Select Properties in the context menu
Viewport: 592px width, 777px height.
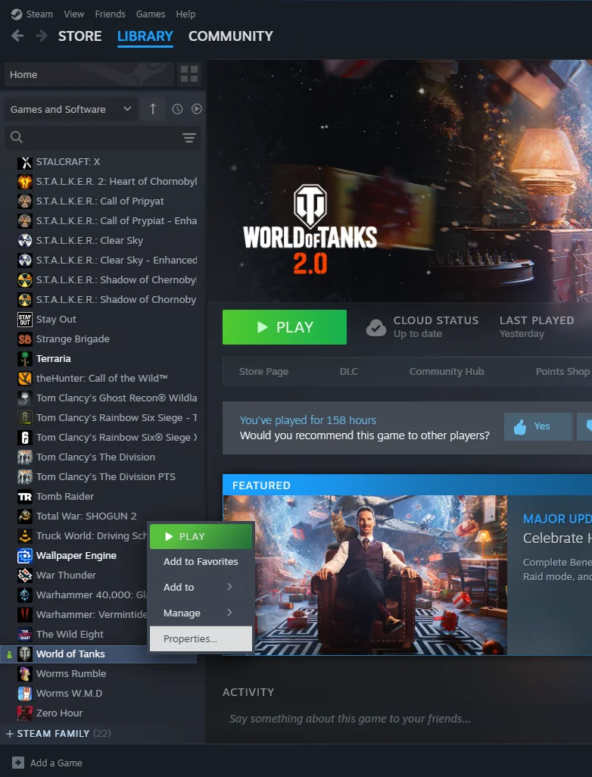click(191, 638)
